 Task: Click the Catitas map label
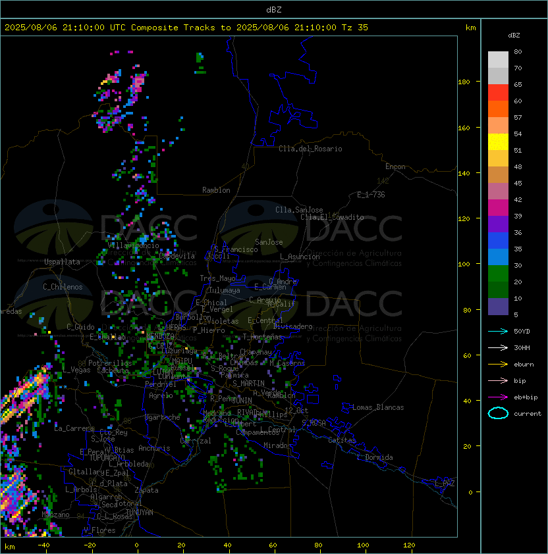pyautogui.click(x=342, y=440)
